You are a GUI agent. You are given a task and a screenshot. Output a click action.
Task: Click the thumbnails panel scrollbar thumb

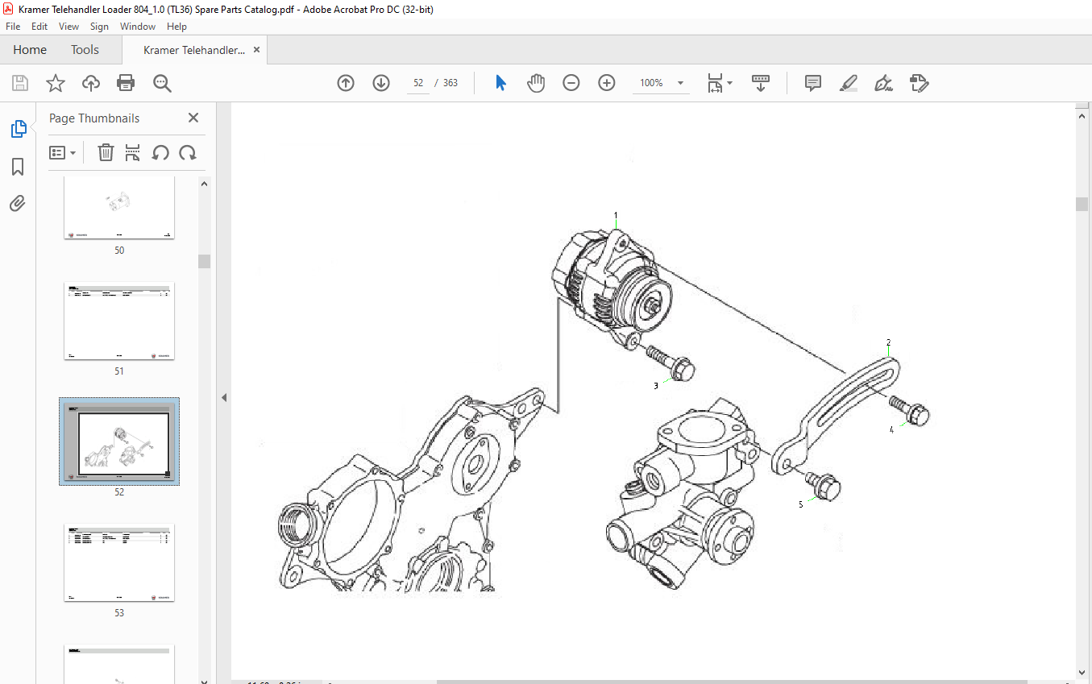pos(205,261)
